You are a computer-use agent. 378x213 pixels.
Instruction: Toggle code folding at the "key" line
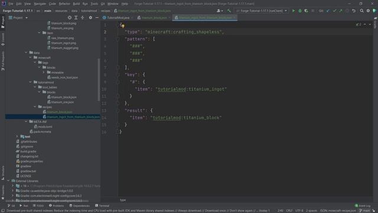tap(118, 75)
